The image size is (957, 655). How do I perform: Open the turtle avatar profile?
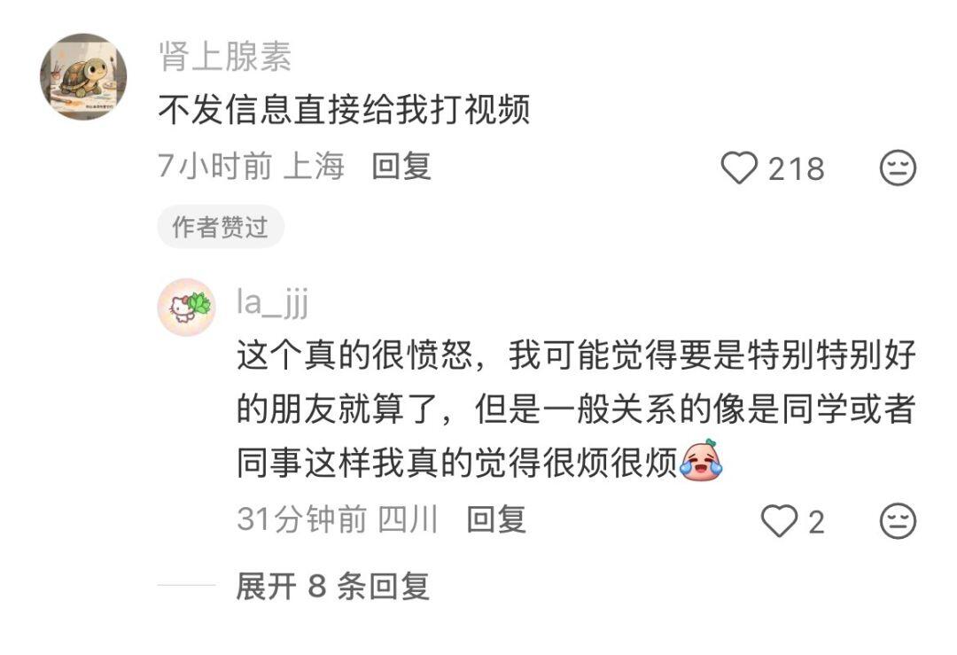(x=83, y=76)
